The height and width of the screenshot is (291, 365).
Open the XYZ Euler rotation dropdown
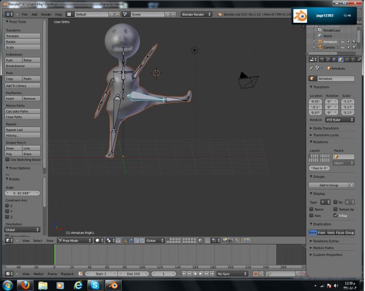(339, 120)
